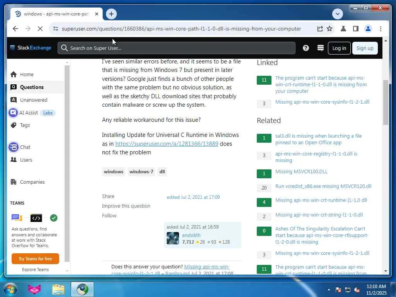Click Share under the question
The image size is (396, 297).
point(108,196)
